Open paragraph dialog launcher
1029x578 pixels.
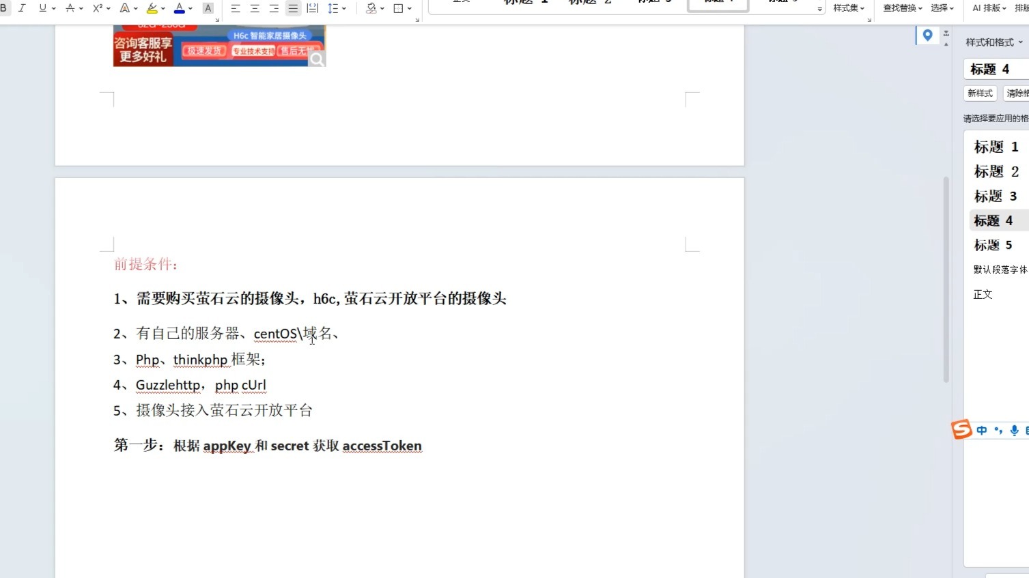[417, 20]
